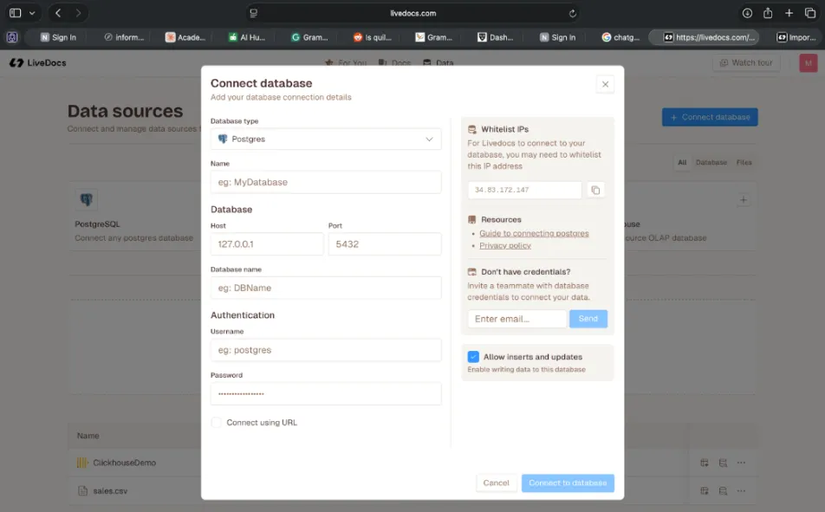Enable Connect using URL option
This screenshot has width=825, height=512.
[x=215, y=424]
